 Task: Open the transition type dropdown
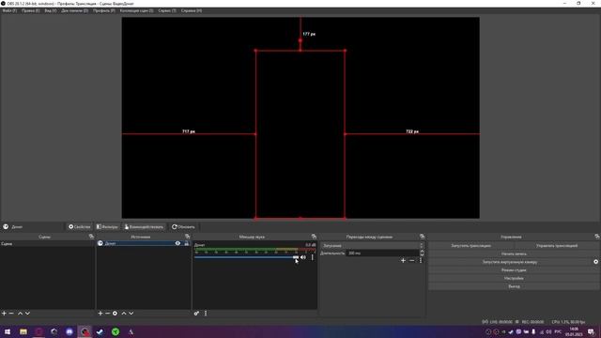click(x=372, y=246)
